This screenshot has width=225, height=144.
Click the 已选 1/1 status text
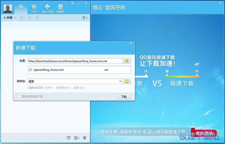click(79, 88)
